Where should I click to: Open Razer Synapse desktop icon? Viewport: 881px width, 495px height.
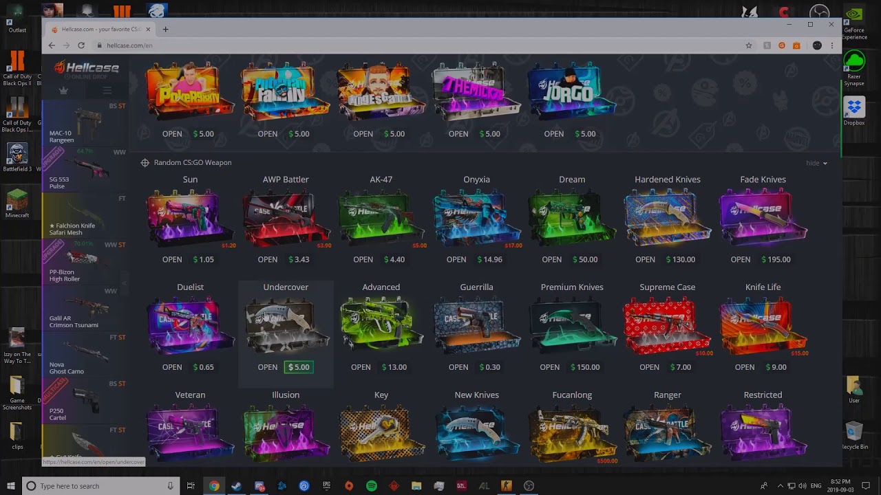[x=854, y=69]
